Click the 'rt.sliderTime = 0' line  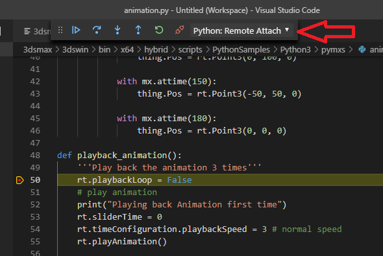coord(119,217)
